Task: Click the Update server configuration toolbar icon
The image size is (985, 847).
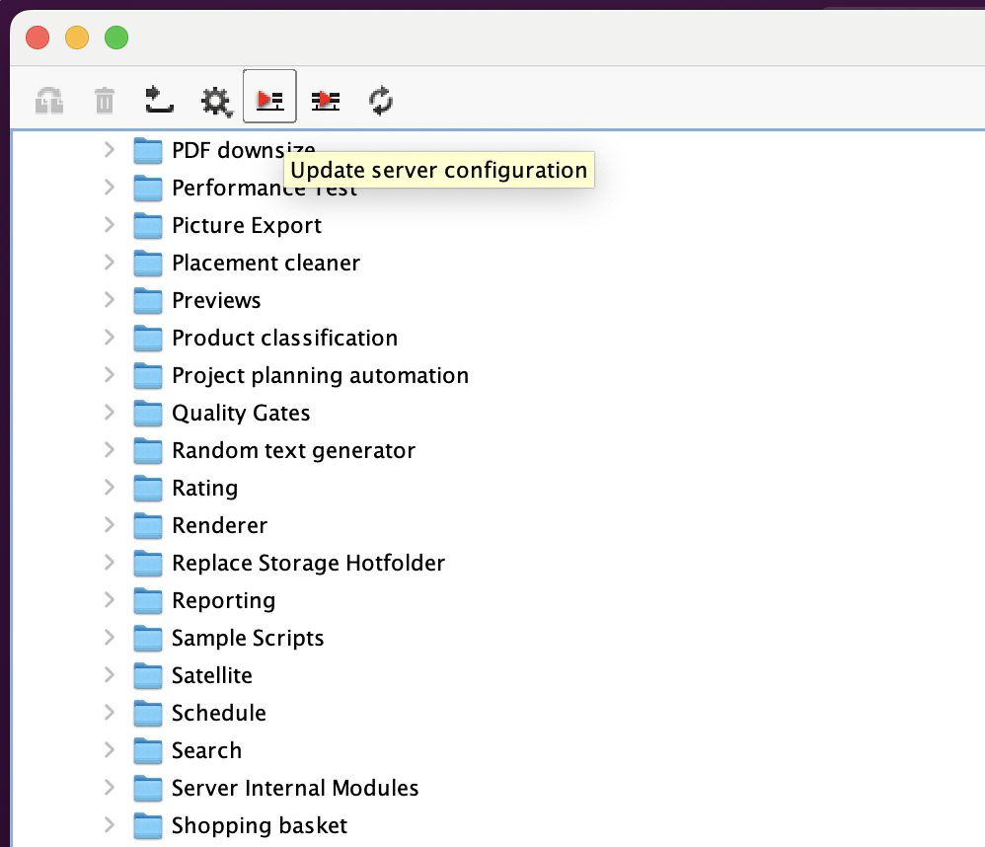Action: click(269, 99)
